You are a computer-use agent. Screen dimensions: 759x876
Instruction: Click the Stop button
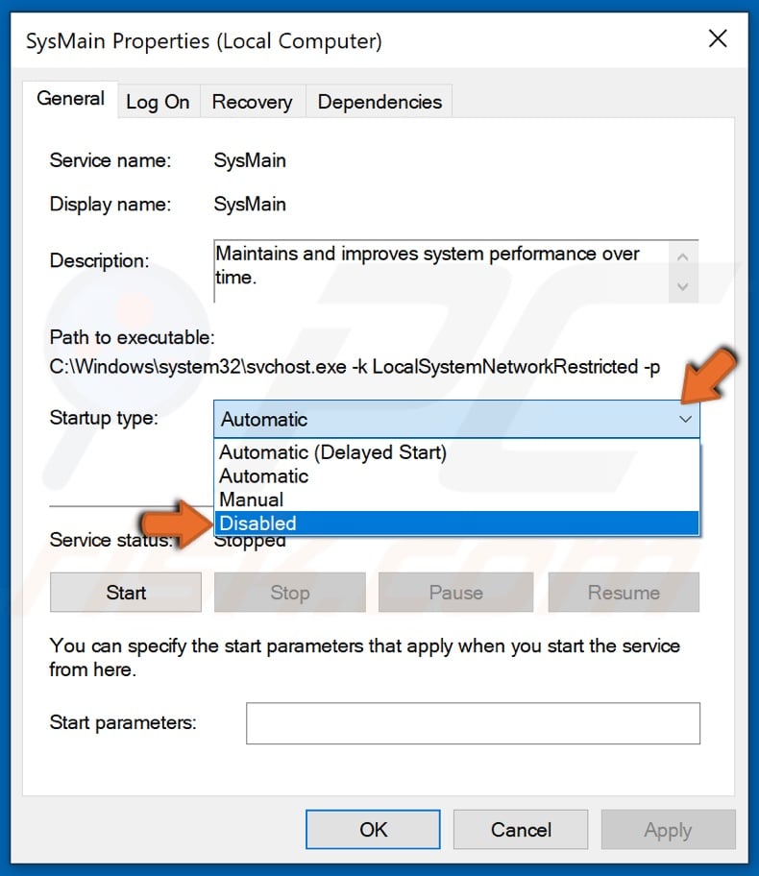coord(289,593)
